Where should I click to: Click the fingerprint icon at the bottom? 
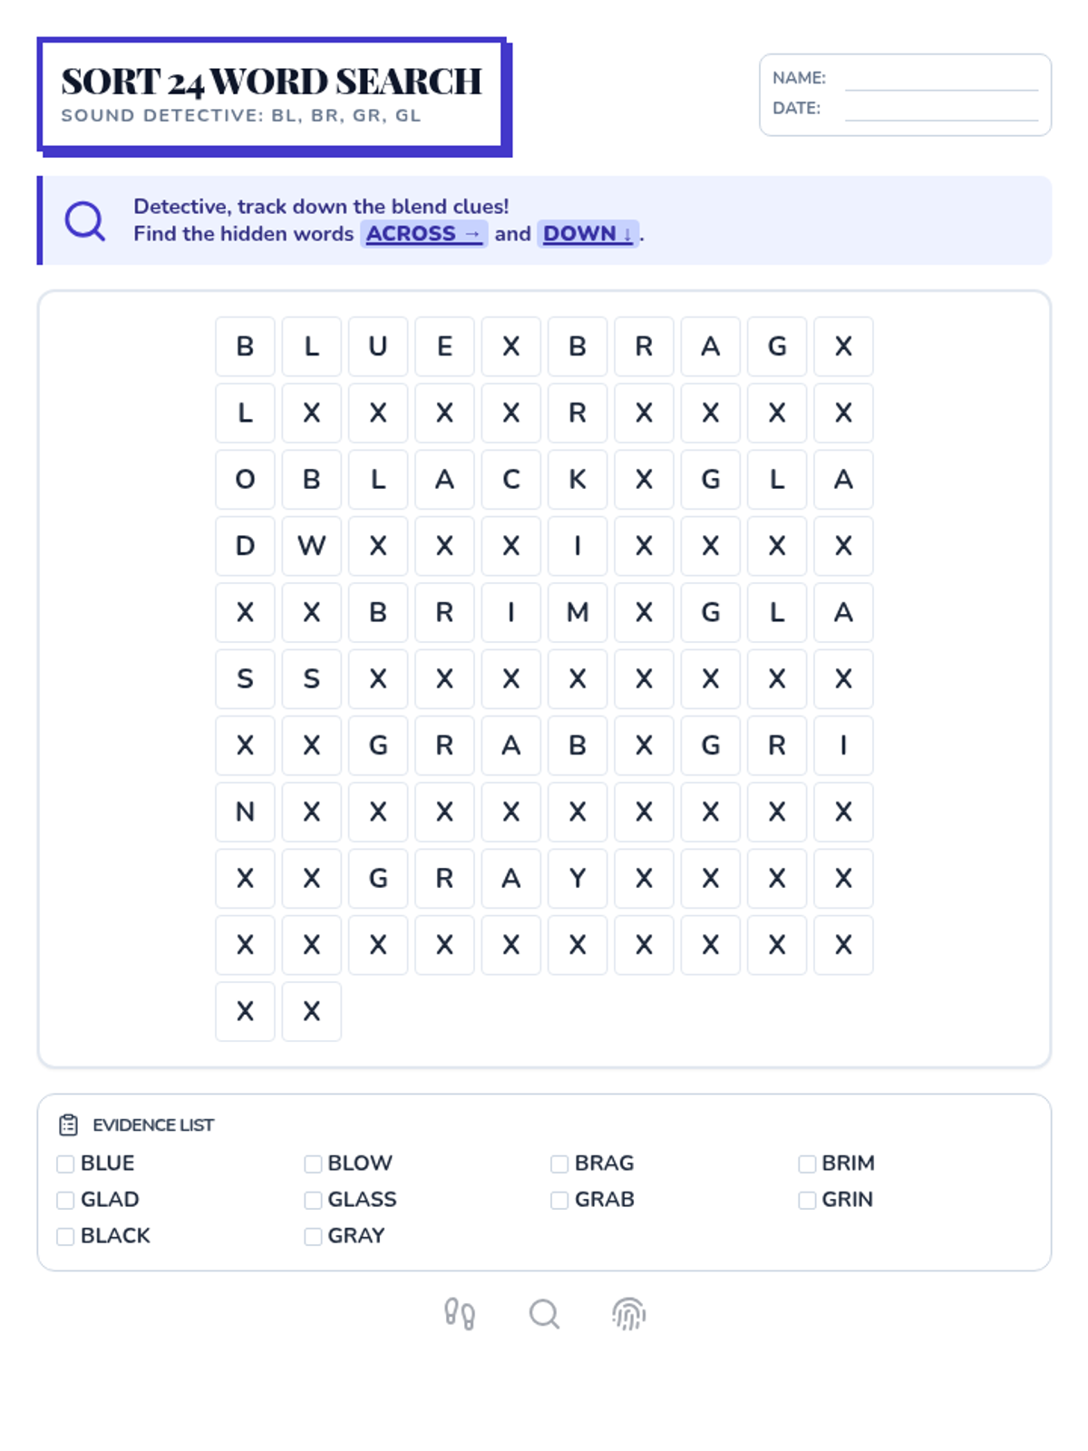[x=628, y=1314]
